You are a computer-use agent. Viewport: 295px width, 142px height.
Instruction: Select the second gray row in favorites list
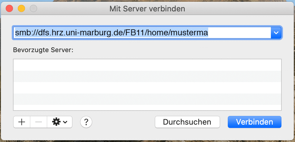click(147, 76)
